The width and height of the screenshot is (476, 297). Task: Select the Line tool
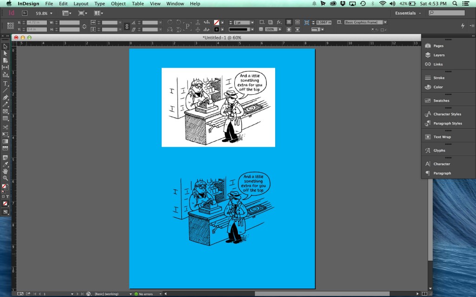[x=5, y=90]
